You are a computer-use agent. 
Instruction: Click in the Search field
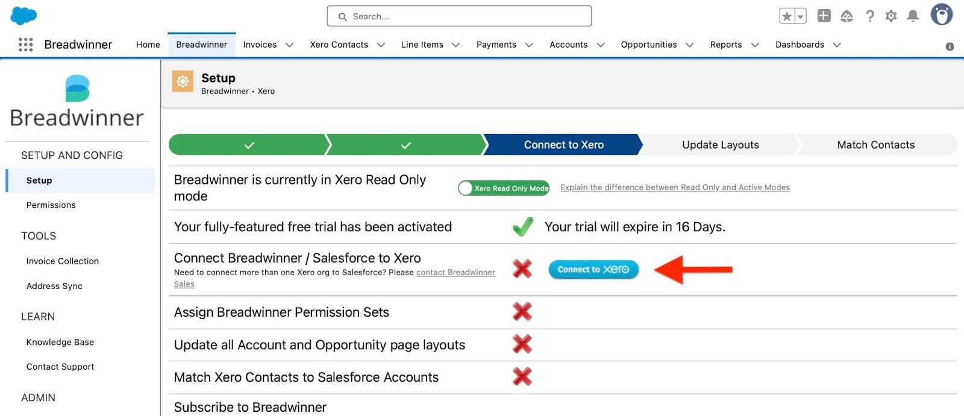pyautogui.click(x=459, y=16)
